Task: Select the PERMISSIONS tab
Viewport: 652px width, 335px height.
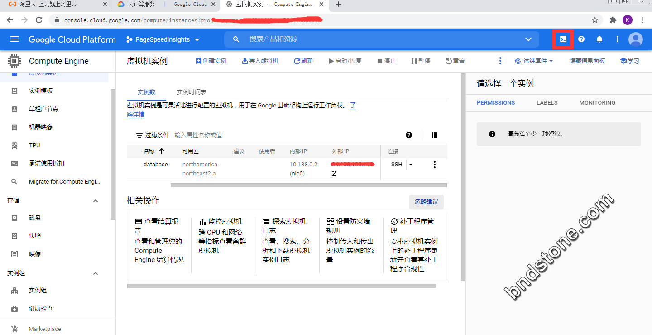Action: pyautogui.click(x=496, y=102)
